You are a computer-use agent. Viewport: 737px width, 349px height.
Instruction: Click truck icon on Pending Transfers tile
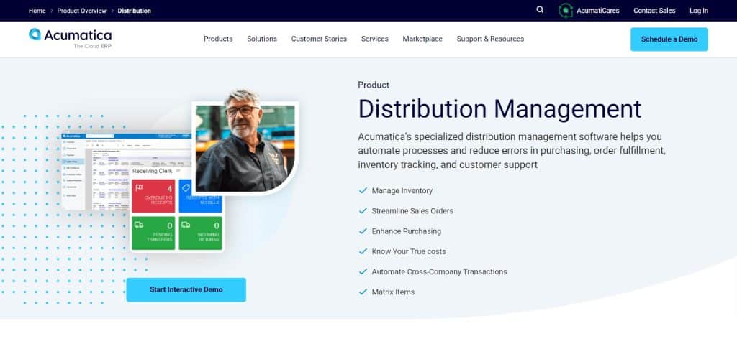pyautogui.click(x=139, y=225)
